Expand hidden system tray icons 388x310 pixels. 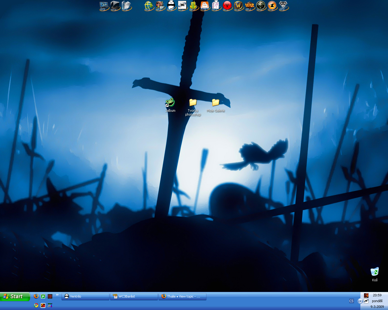tap(360, 301)
